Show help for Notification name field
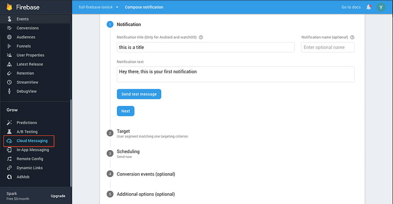This screenshot has width=393, height=204. [352, 37]
